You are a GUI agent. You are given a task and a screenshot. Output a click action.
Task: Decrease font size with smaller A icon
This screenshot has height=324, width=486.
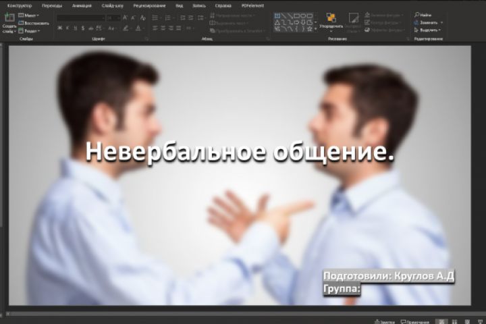[x=133, y=18]
